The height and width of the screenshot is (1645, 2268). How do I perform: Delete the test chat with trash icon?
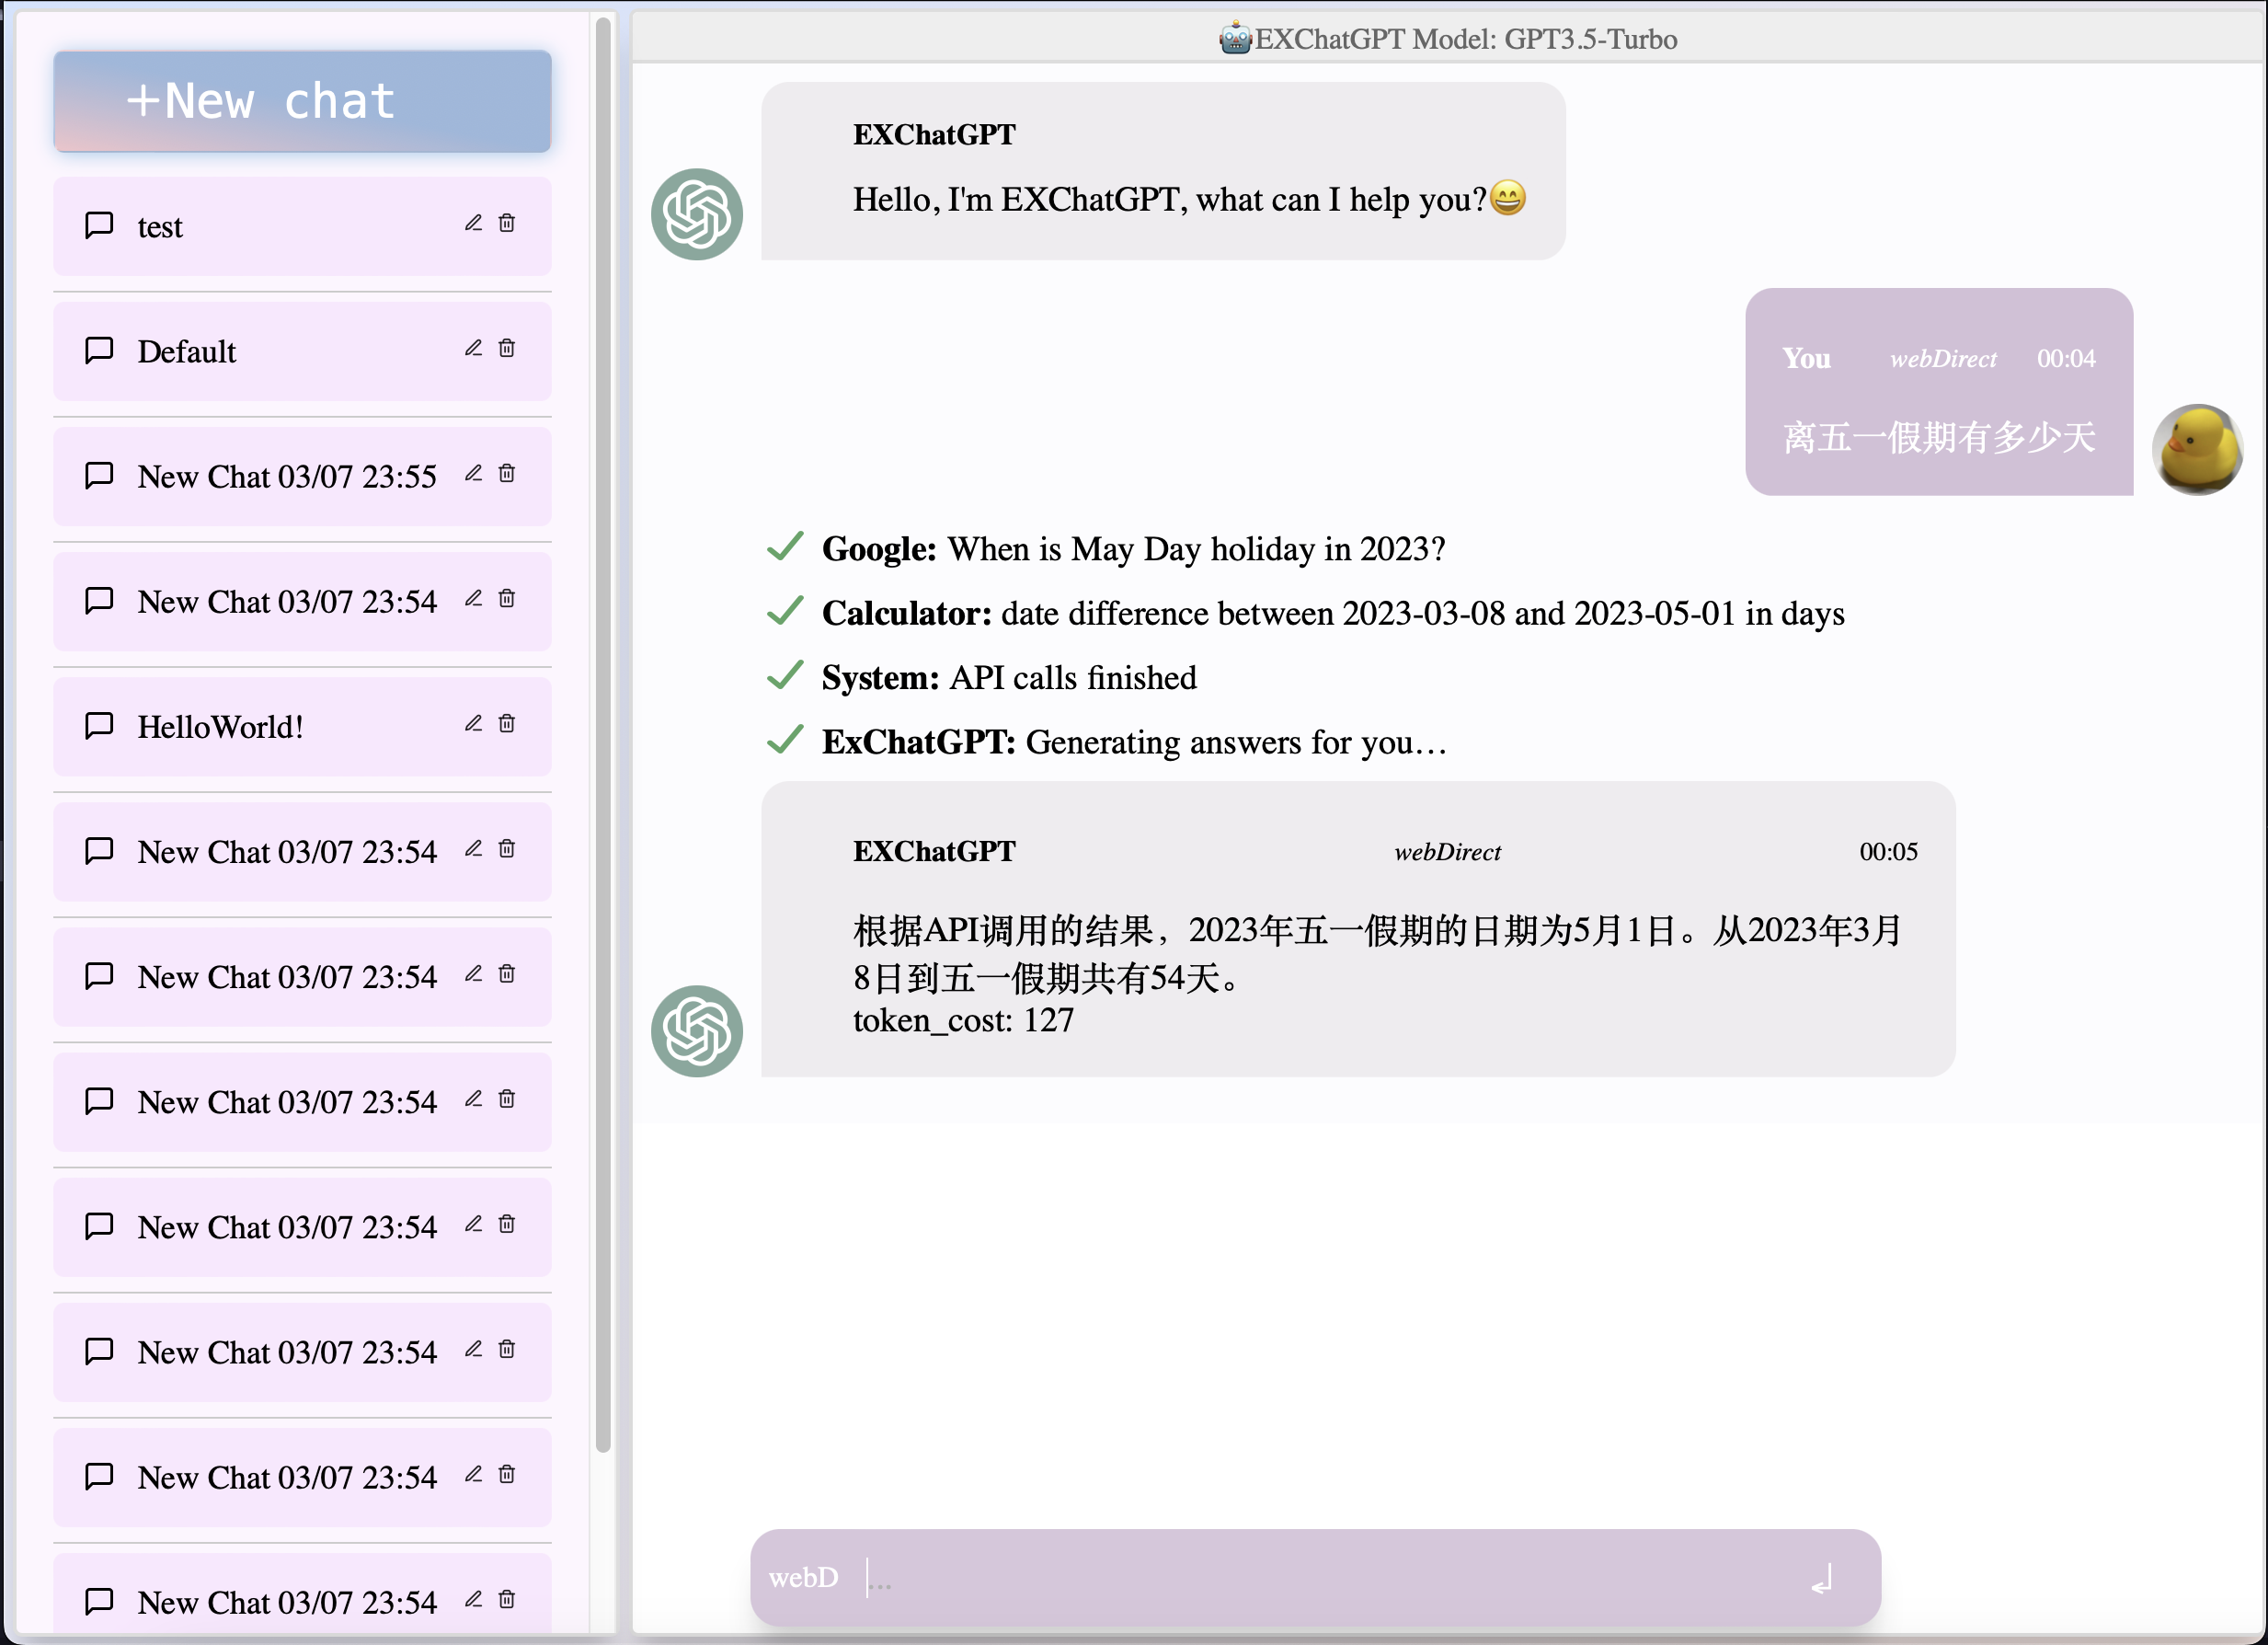pyautogui.click(x=507, y=224)
